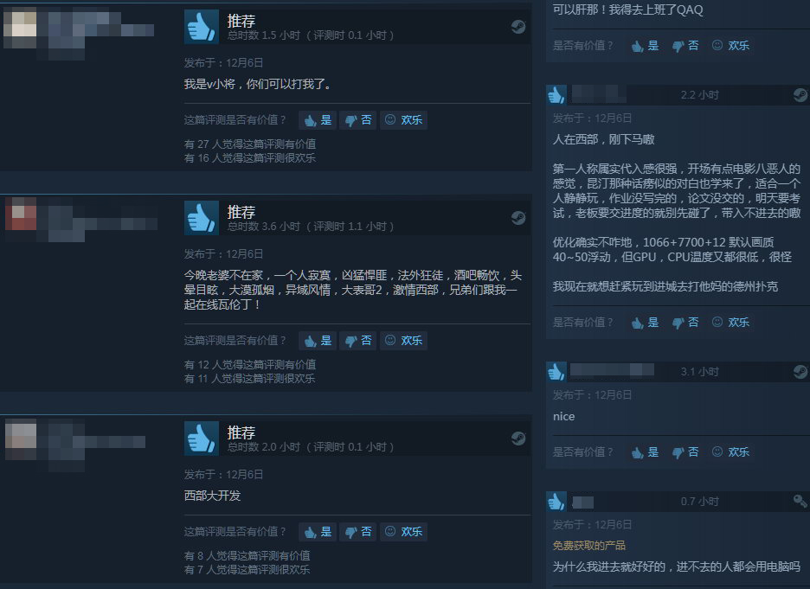Image resolution: width=810 pixels, height=589 pixels.
Task: Click the Steam icon on the 3.1 小时 review
Action: click(800, 372)
